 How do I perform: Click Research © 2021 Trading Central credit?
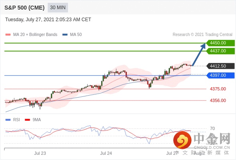[x=202, y=35]
